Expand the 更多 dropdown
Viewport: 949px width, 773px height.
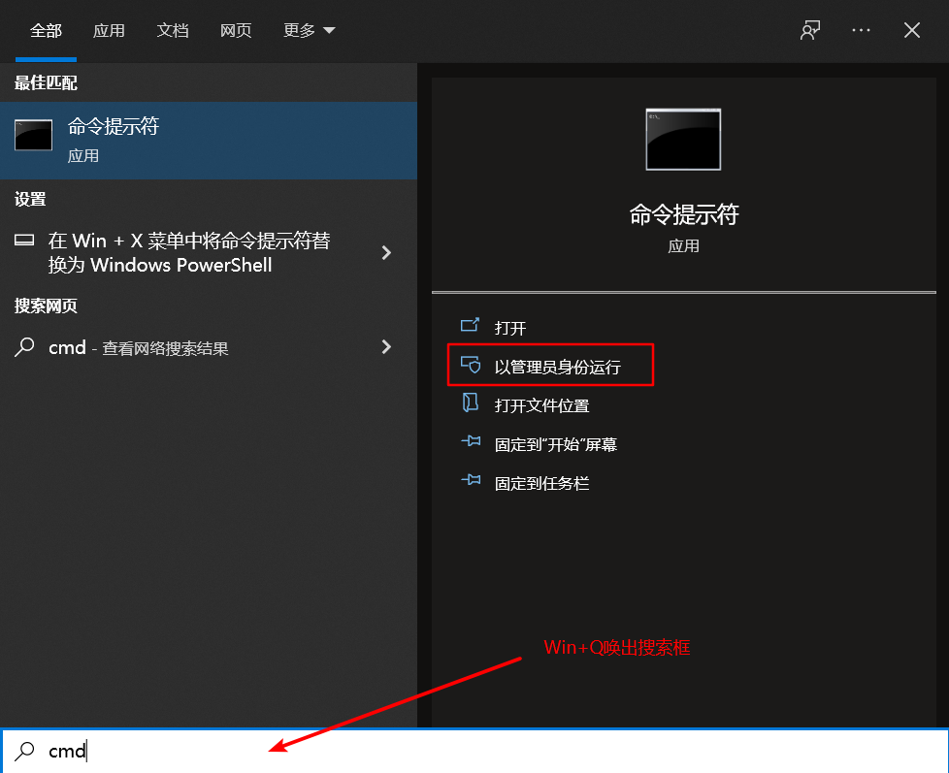tap(309, 30)
